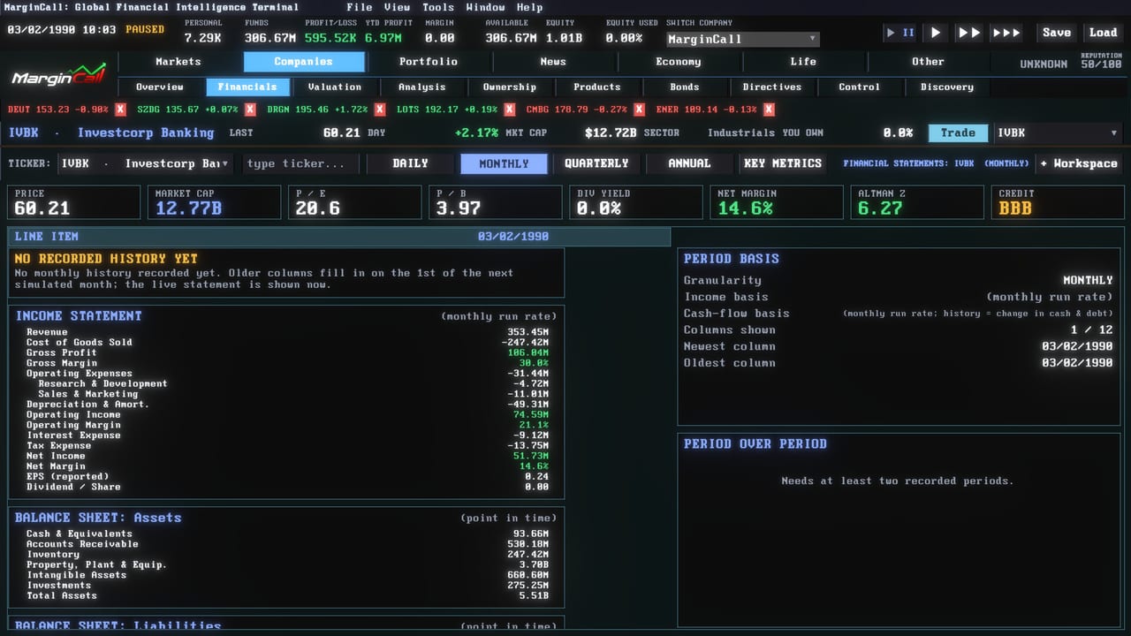Click the CMBG 178.79 watchlist entry
Image resolution: width=1131 pixels, height=636 pixels.
click(x=578, y=110)
